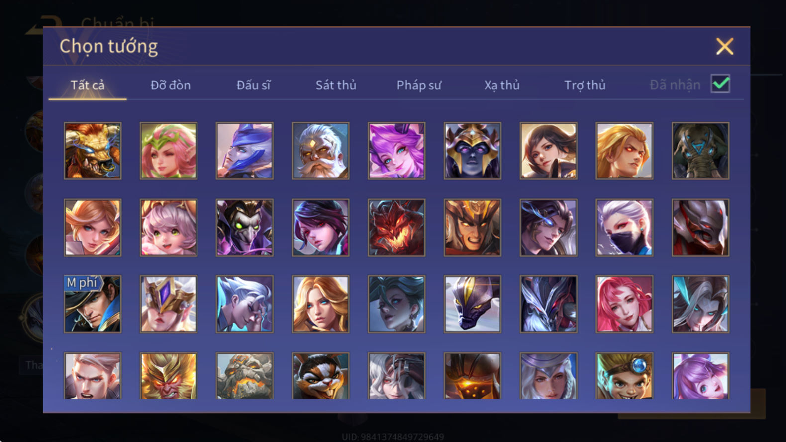The height and width of the screenshot is (442, 786).
Task: Pick the masked white-haired ninja hero
Action: pos(624,227)
